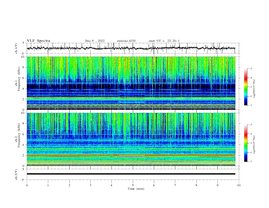This screenshot has width=269, height=208.
Task: Select the "start UT = 22:20: 1" text
Action: (164, 41)
